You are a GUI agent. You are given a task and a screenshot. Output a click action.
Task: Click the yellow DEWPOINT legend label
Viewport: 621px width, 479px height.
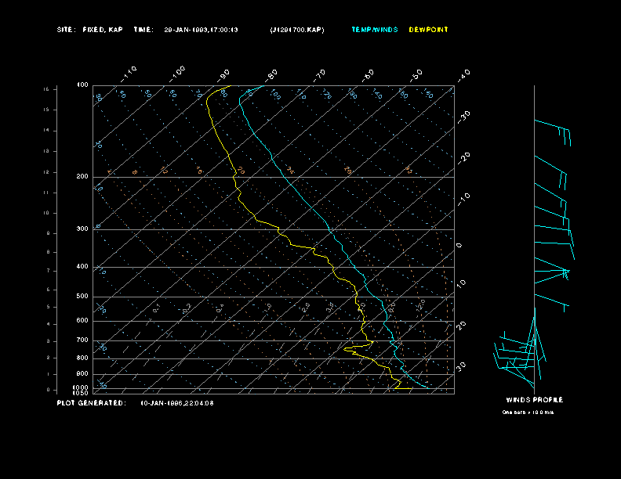(429, 30)
